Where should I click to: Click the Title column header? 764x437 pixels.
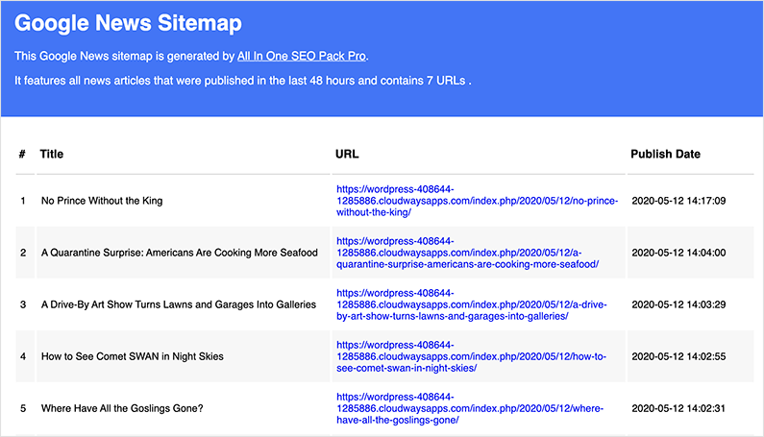click(52, 154)
